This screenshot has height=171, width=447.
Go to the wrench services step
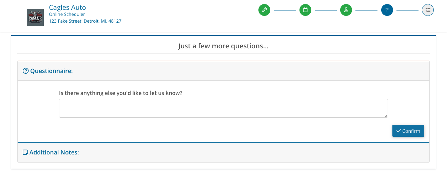pos(264,10)
